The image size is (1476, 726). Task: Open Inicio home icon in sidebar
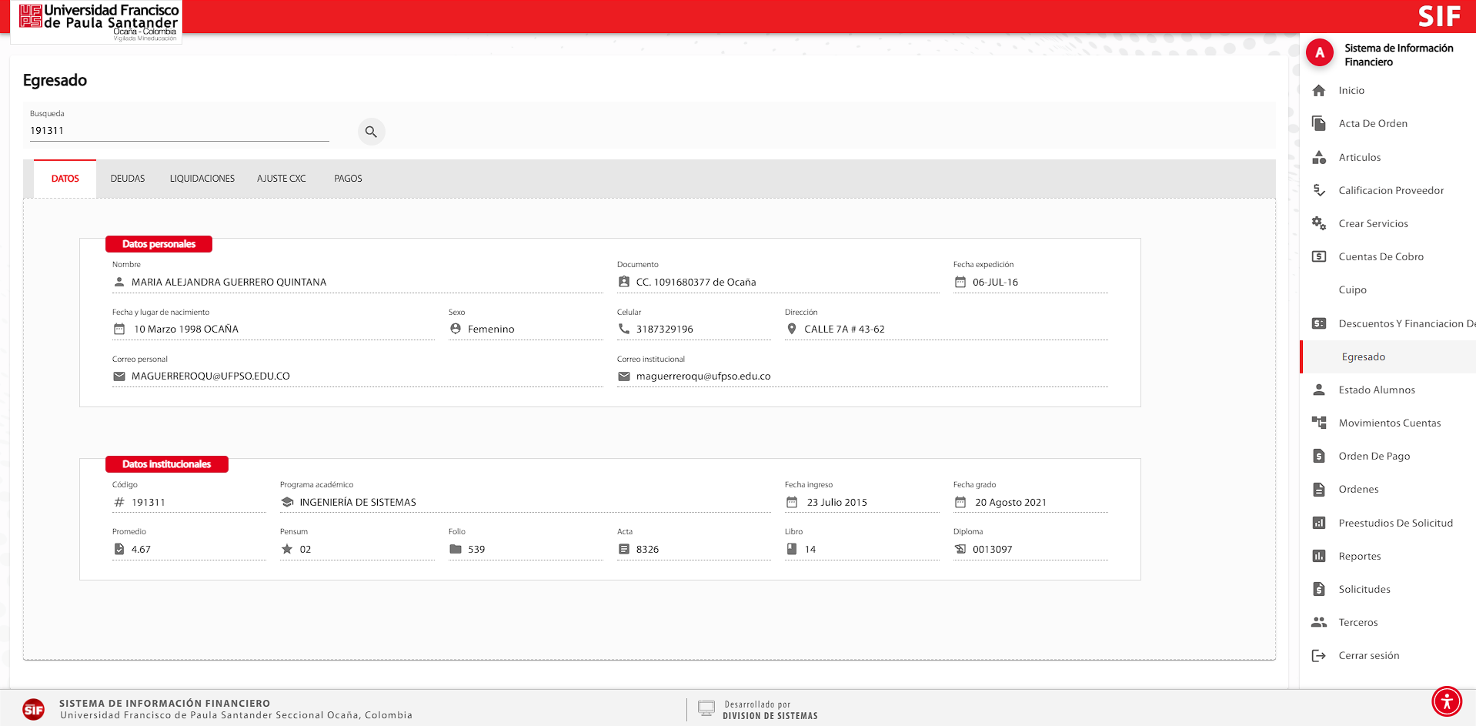pos(1319,91)
